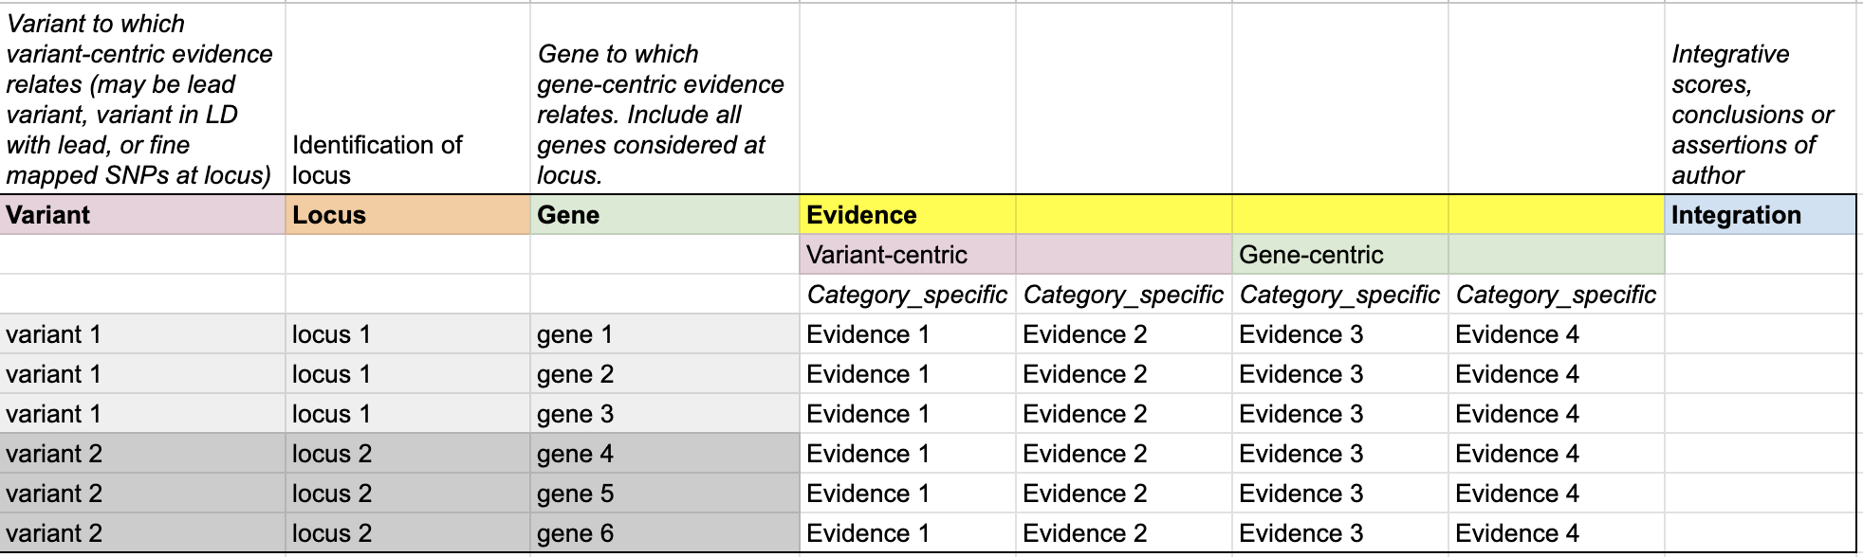Click the green Gene header cell

[663, 215]
